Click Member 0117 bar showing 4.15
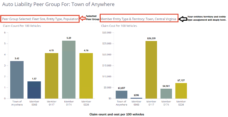 pyautogui.click(x=52, y=76)
